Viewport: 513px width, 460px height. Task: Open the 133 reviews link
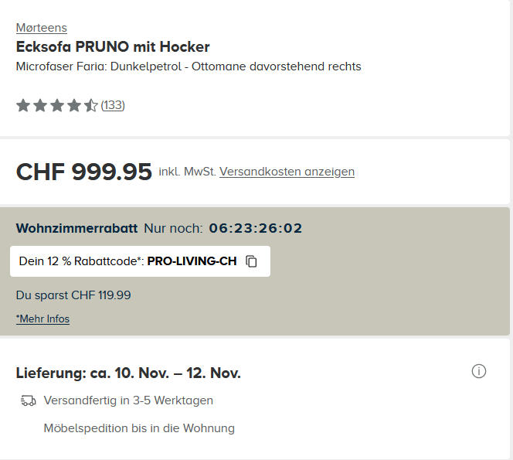[113, 105]
